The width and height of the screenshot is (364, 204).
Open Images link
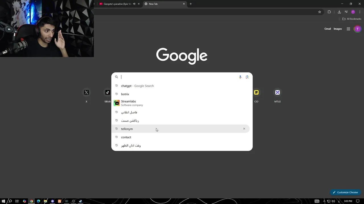[x=338, y=29]
